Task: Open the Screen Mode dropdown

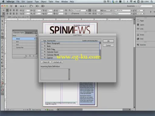Action: point(37,6)
